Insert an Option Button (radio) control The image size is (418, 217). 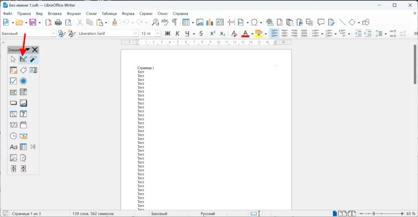coord(23,81)
